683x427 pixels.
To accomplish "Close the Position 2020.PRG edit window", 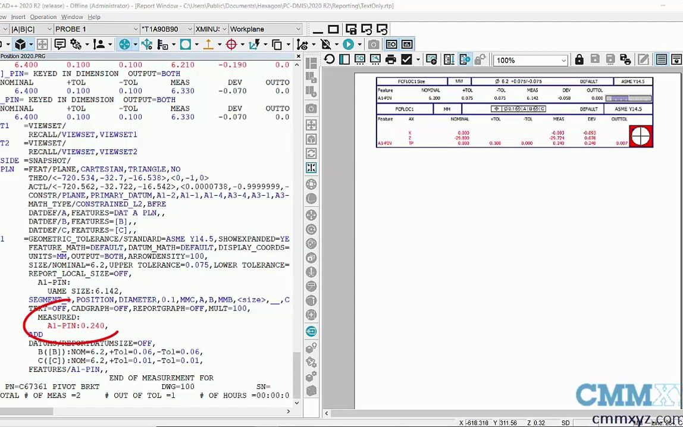I will click(x=299, y=56).
